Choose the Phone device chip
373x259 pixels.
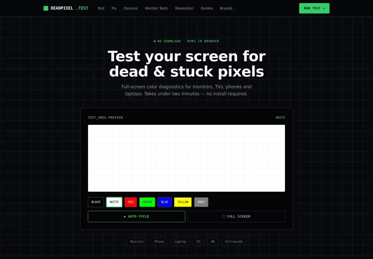click(x=159, y=242)
